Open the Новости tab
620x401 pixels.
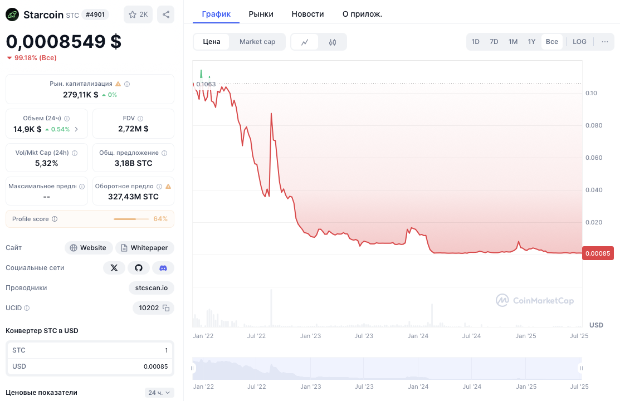point(307,14)
